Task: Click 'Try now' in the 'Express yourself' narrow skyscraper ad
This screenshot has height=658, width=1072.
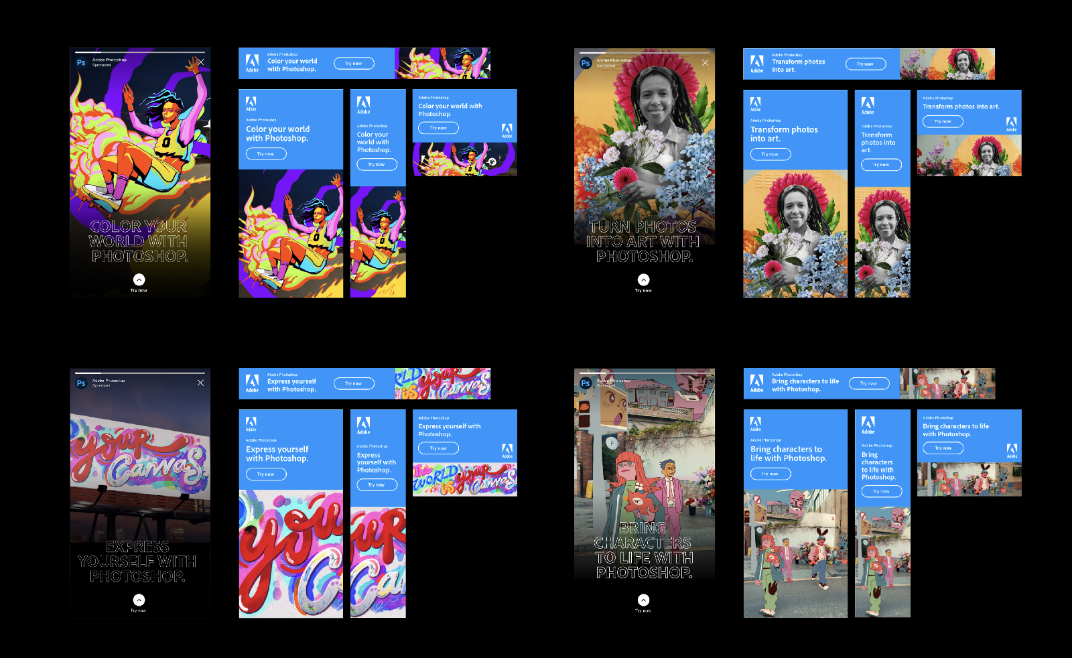Action: (377, 484)
